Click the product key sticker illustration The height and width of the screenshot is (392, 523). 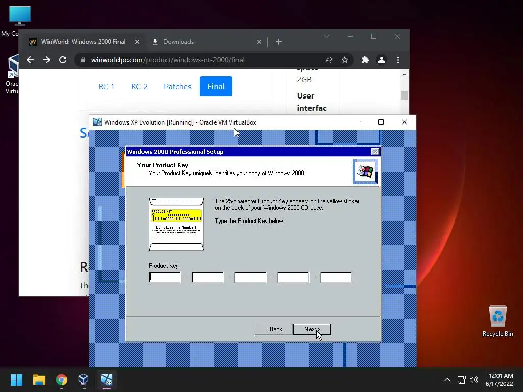click(176, 224)
